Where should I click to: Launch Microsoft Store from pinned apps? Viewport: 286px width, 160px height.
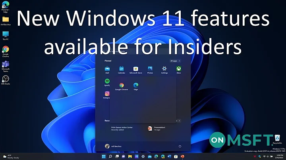(x=136, y=70)
